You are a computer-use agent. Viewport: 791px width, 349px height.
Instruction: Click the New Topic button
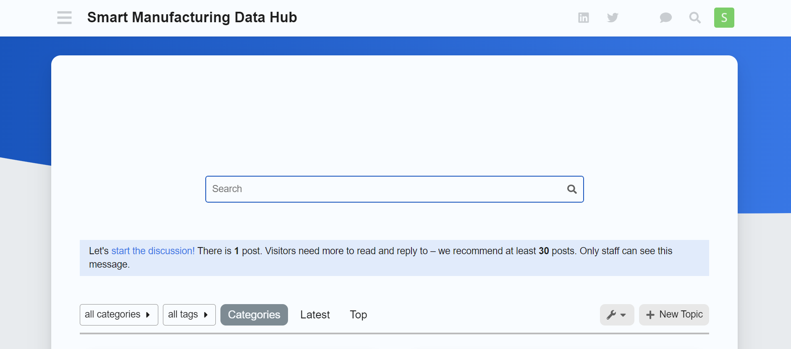point(681,315)
